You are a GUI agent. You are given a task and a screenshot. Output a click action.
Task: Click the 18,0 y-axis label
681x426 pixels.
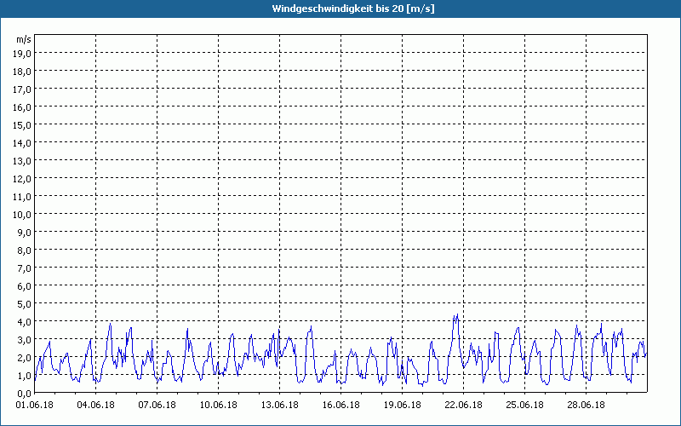pyautogui.click(x=24, y=72)
